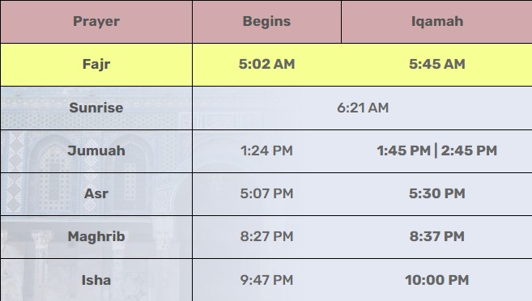Image resolution: width=532 pixels, height=301 pixels.
Task: Click Isha iqamah time 10:00 PM
Action: click(437, 280)
